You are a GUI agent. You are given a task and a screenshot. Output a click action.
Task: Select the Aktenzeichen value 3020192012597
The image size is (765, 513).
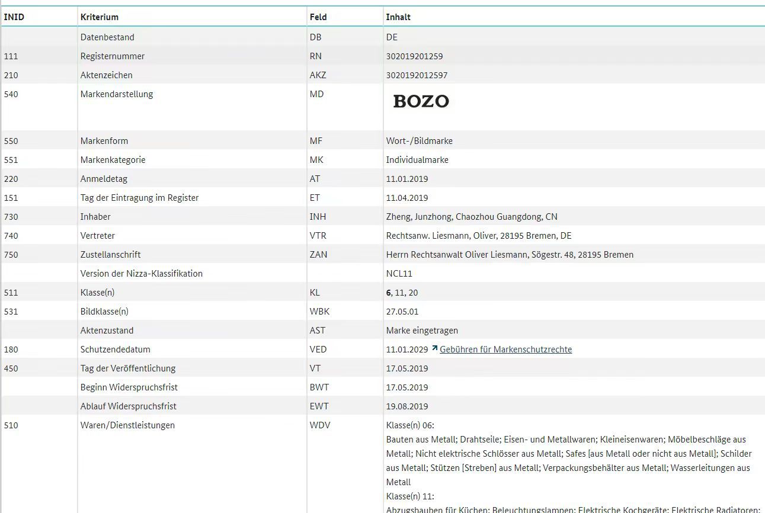(417, 75)
